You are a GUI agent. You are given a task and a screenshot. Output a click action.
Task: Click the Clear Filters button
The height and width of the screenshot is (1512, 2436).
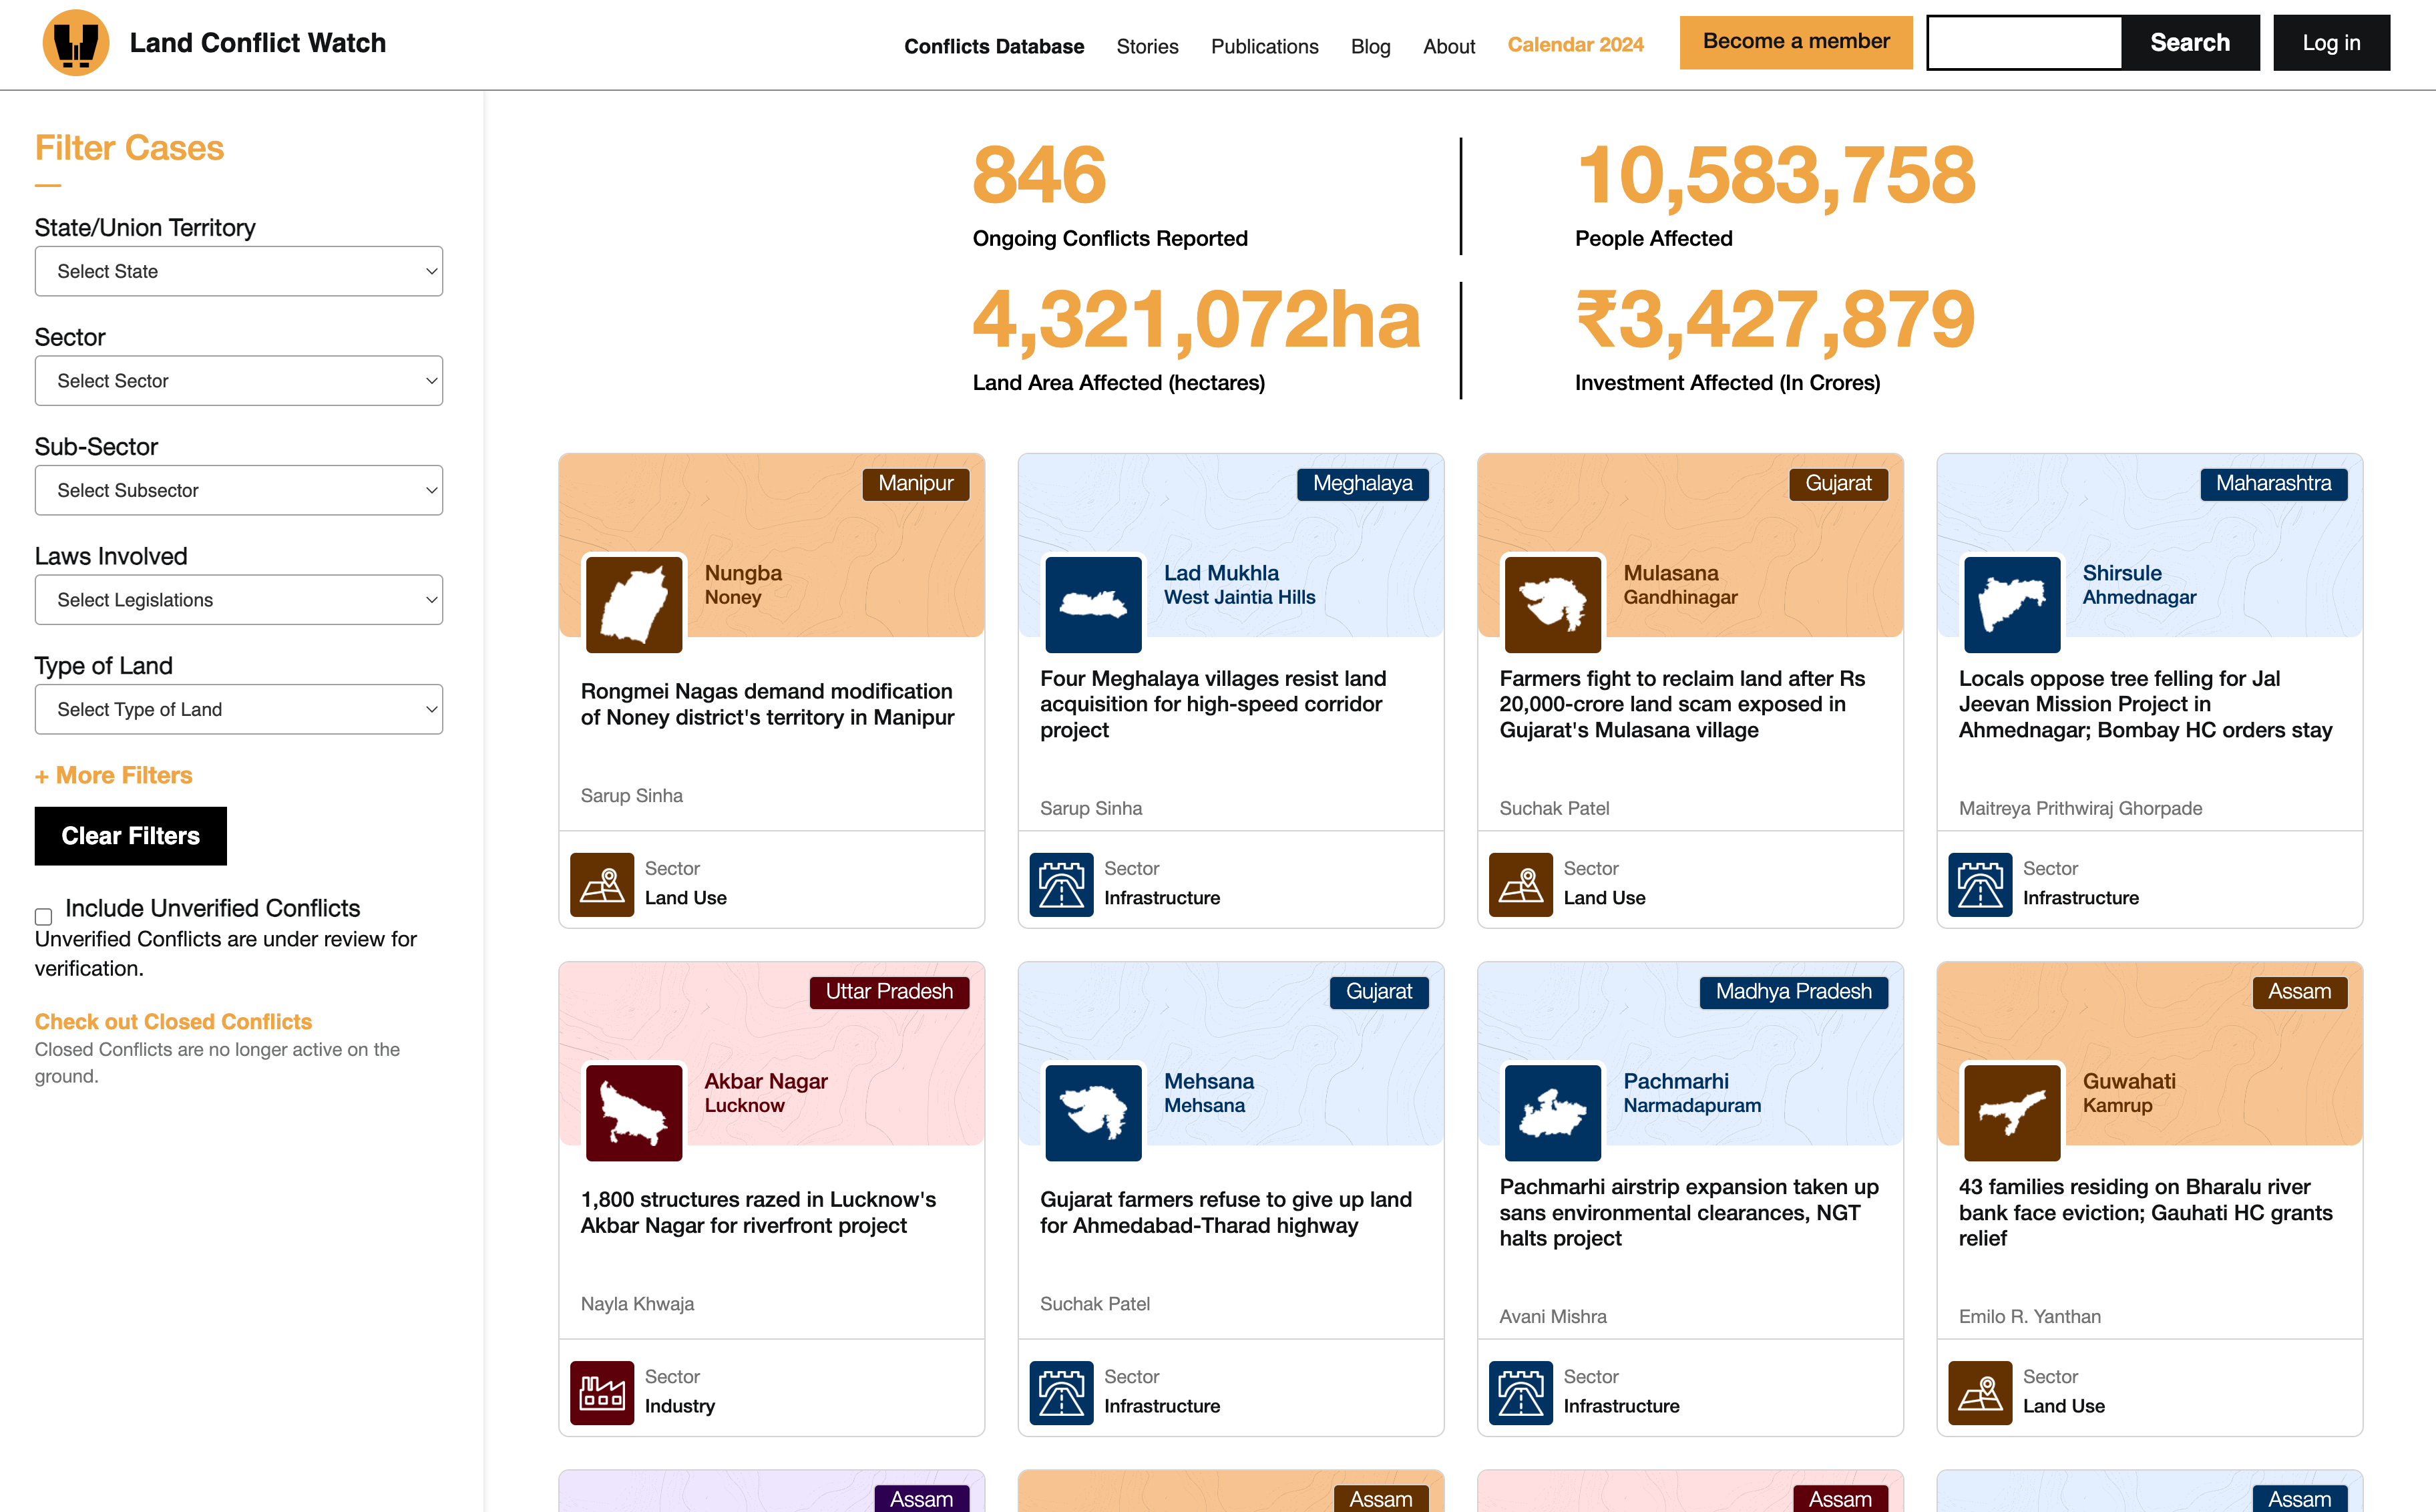click(x=130, y=835)
